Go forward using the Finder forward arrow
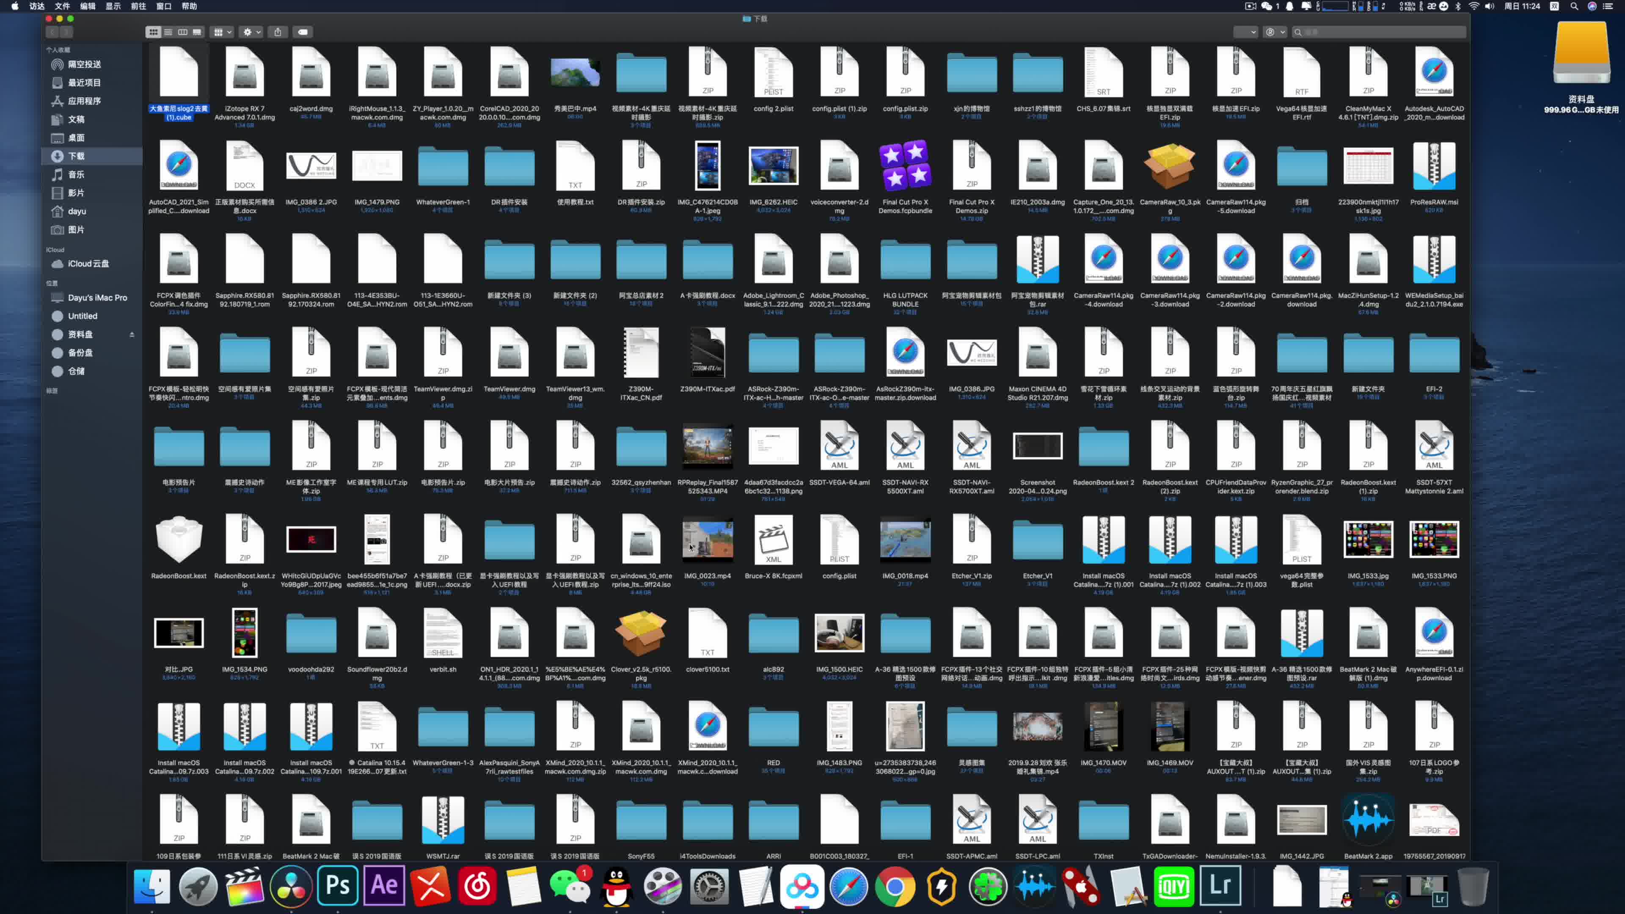Screen dimensions: 1625x914 66,32
